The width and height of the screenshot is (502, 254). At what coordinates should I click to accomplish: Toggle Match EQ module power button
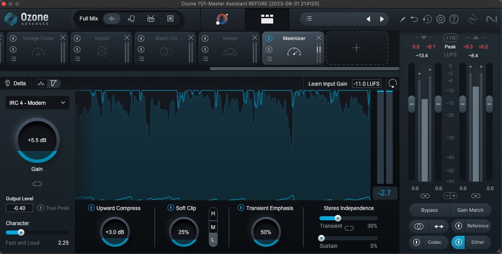pyautogui.click(x=141, y=38)
